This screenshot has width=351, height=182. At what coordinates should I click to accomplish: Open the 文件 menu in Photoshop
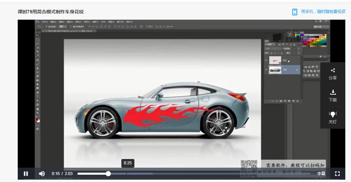coord(44,22)
